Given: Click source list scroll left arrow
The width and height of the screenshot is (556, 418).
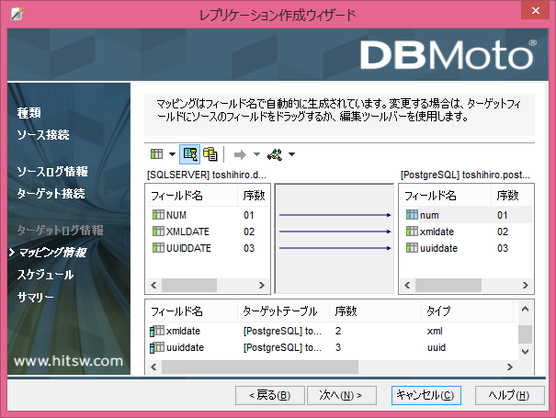Looking at the screenshot, I should pyautogui.click(x=153, y=286).
